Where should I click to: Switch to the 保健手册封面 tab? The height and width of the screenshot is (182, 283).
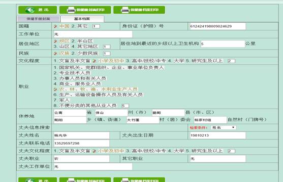[38, 19]
